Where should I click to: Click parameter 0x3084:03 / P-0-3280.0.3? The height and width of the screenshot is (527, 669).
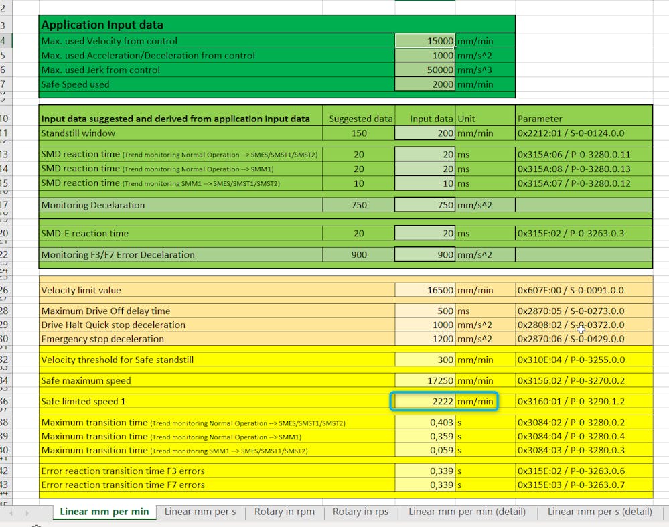[x=571, y=450]
